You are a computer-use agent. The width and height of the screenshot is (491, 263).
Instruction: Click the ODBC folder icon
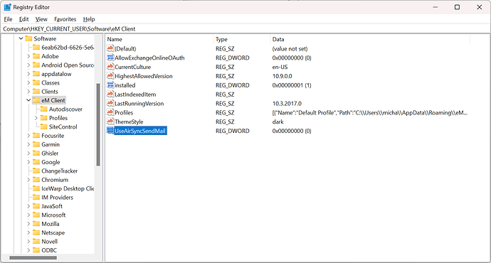pyautogui.click(x=36, y=250)
